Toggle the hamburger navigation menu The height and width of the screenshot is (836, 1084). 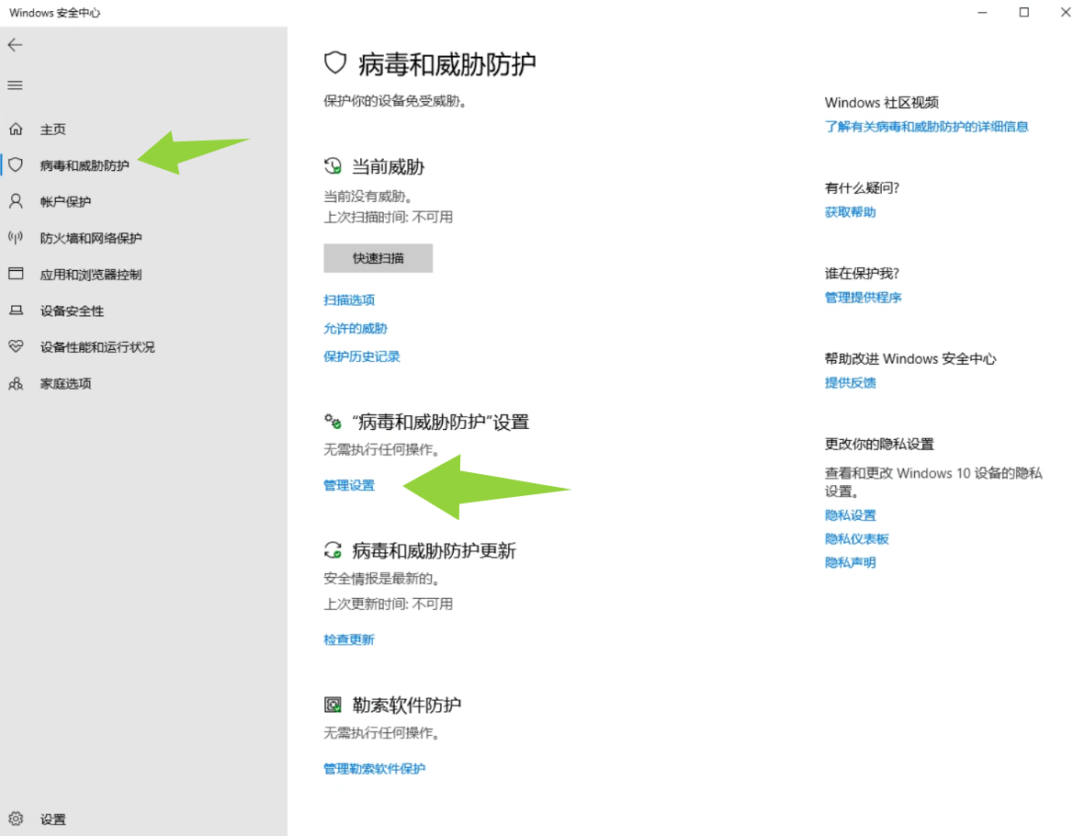point(15,85)
